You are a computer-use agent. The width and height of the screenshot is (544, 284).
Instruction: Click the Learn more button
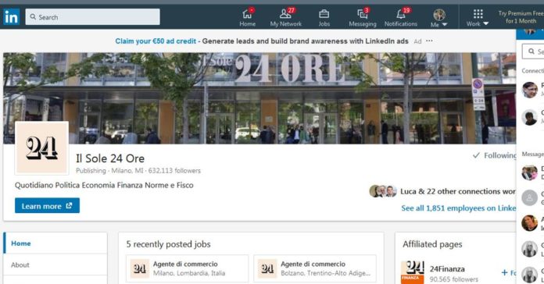(x=47, y=206)
